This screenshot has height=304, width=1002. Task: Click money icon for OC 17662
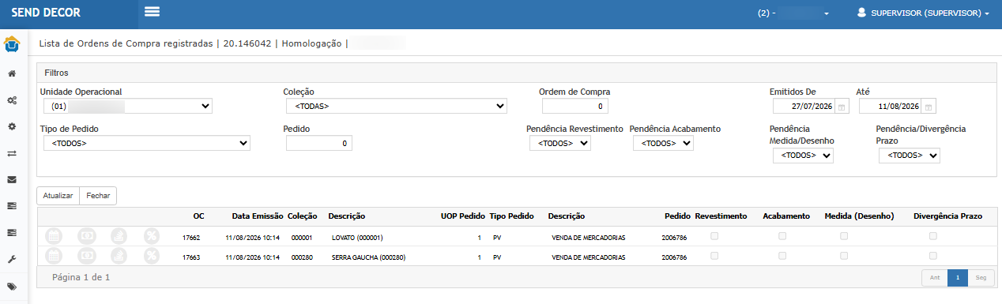(x=86, y=236)
